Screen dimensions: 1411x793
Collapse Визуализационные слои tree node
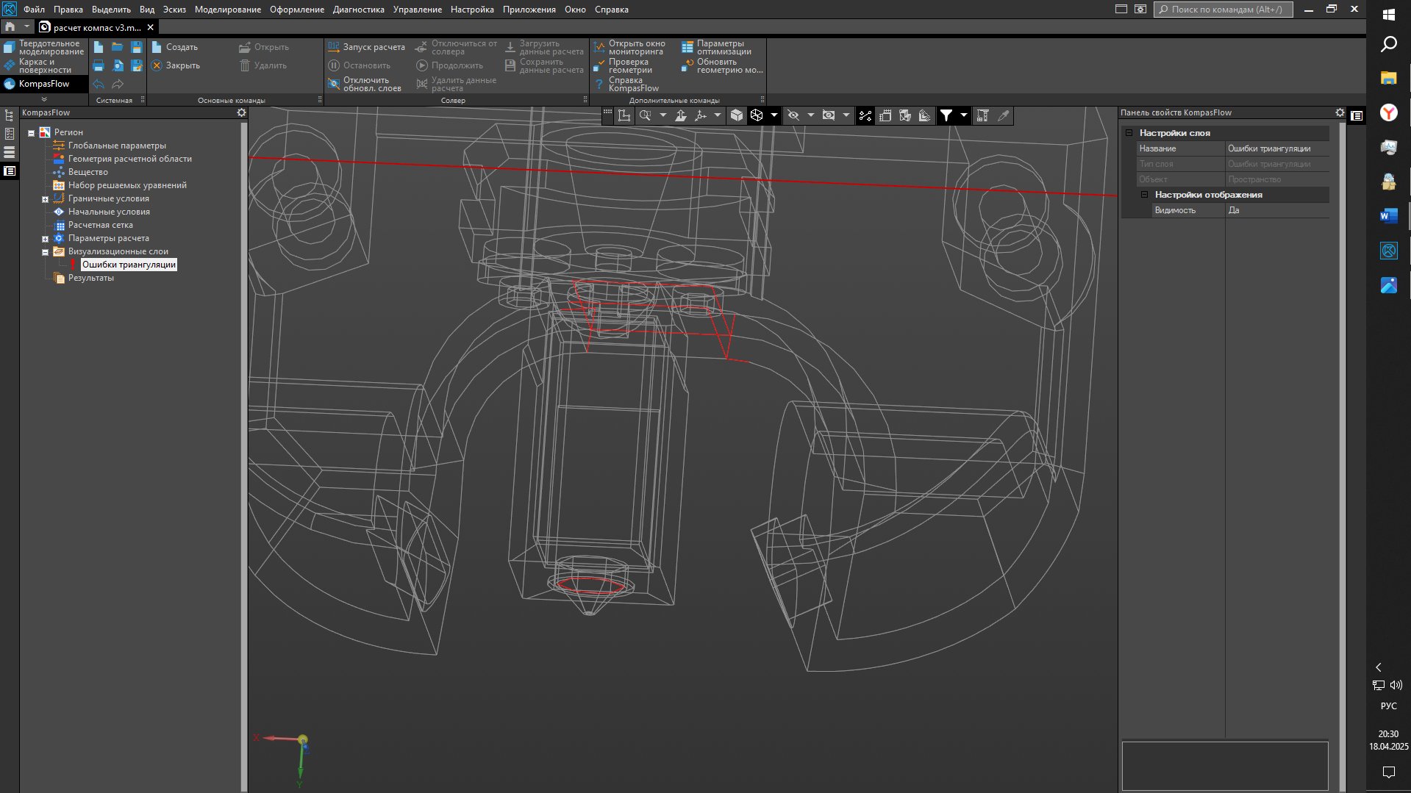(x=45, y=252)
